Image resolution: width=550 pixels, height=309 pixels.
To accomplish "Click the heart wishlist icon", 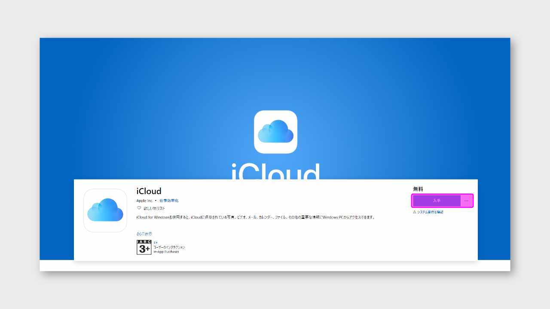I will tap(139, 208).
